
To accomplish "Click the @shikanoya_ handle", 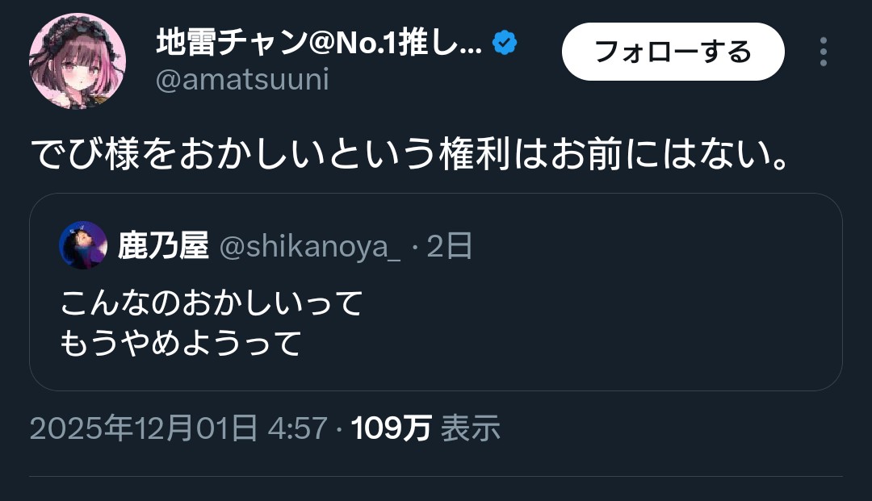I will [310, 247].
